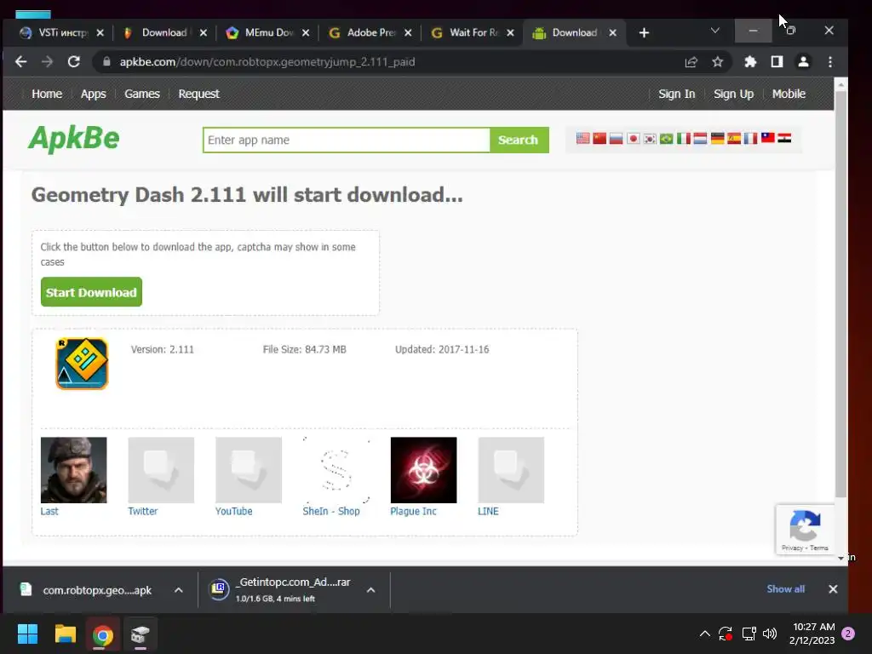
Task: Click Chrome icon in taskbar
Action: tap(103, 634)
